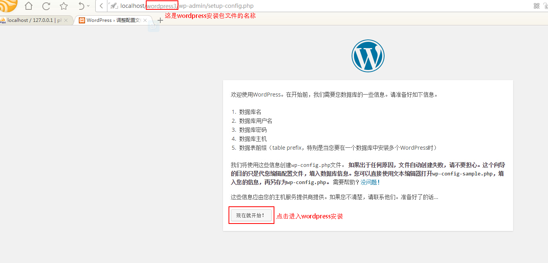
Task: Click the browser home icon
Action: (29, 6)
